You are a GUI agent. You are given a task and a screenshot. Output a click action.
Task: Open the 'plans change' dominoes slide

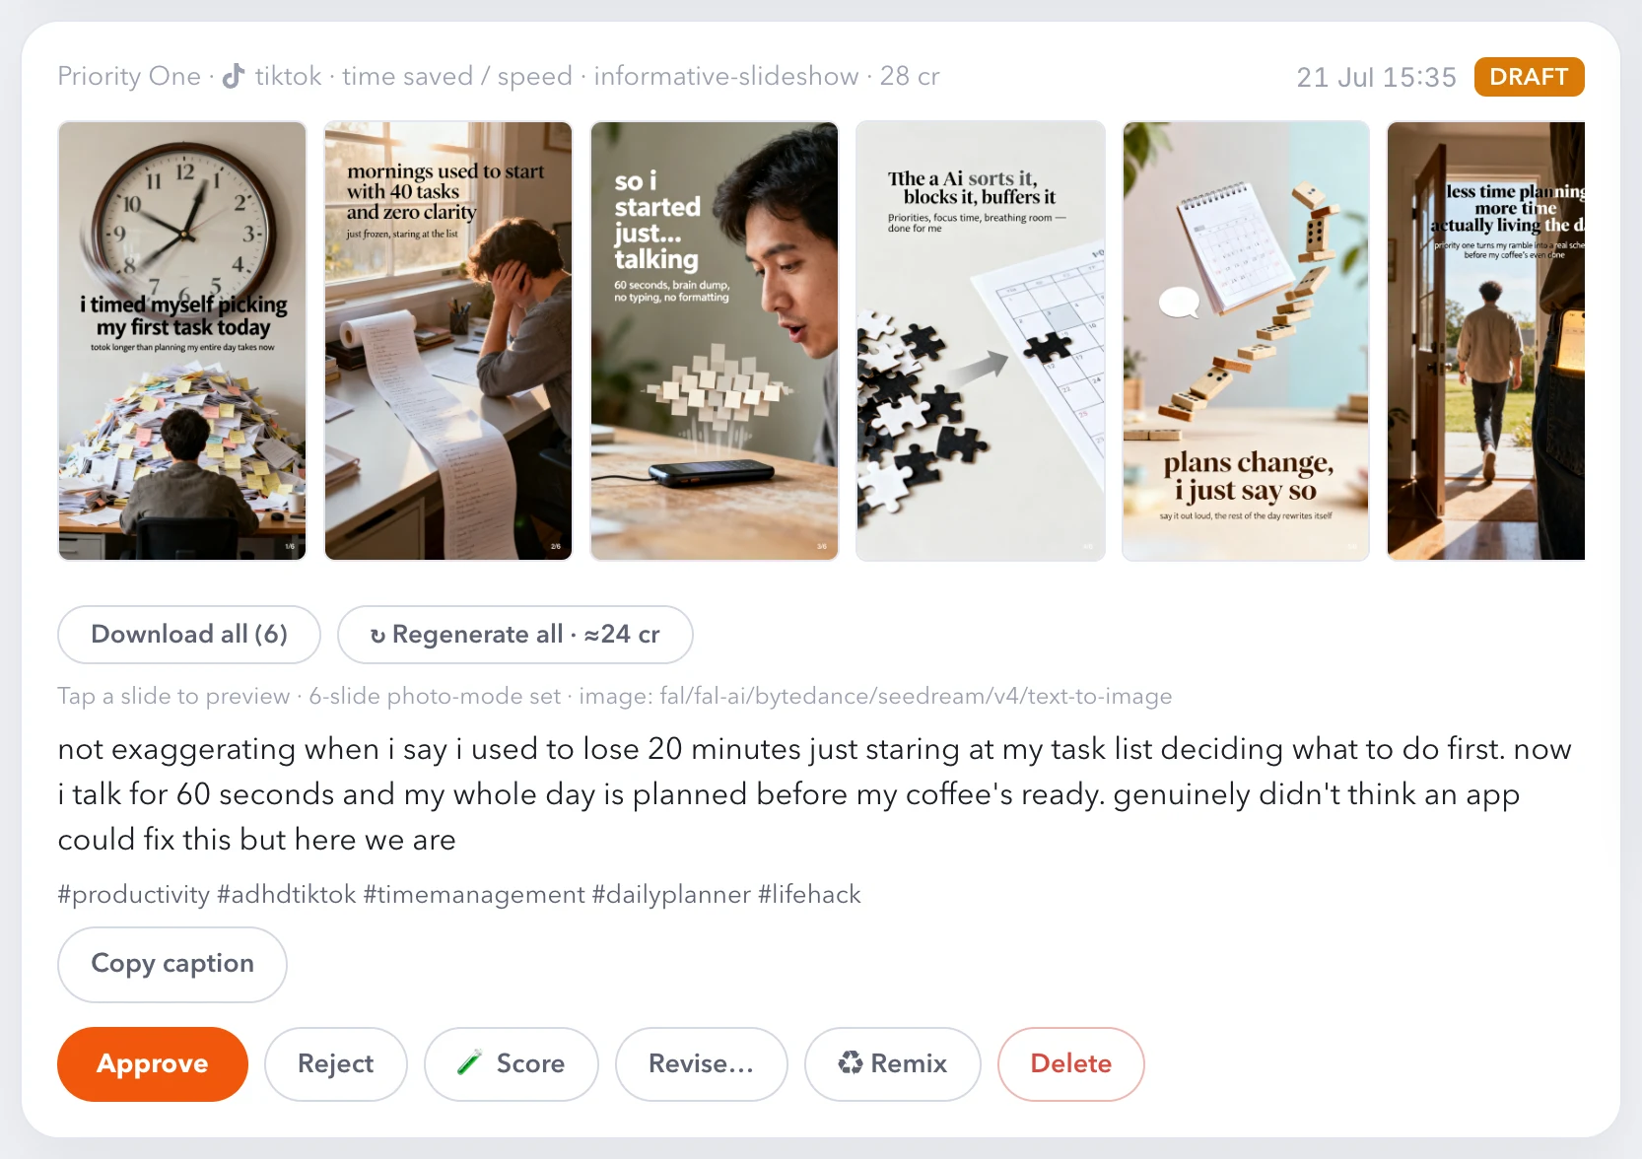[x=1246, y=341]
